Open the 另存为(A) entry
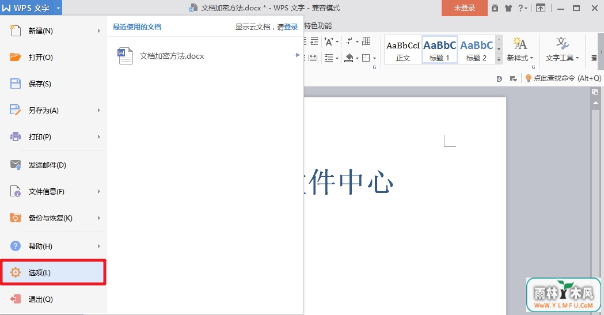Screen dimensions: 604x315 [53, 111]
